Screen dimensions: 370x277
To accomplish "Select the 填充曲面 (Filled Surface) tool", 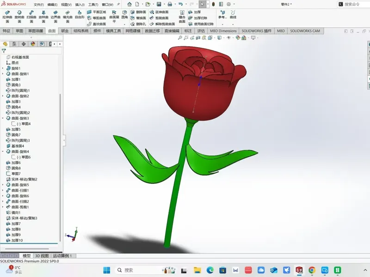I will coord(68,17).
